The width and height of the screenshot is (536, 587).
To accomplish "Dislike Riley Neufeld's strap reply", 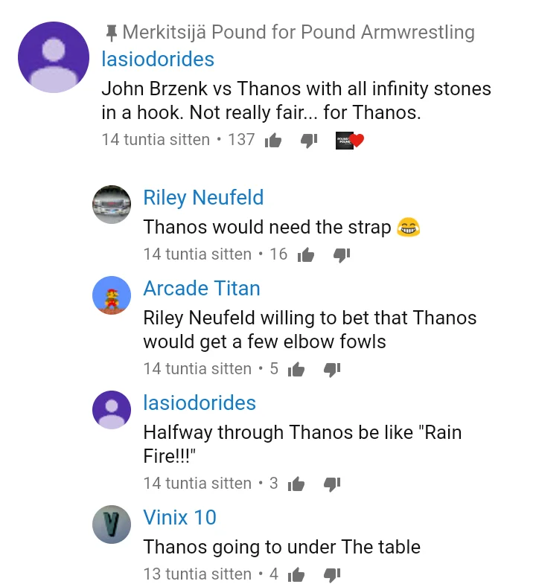I will tap(342, 255).
